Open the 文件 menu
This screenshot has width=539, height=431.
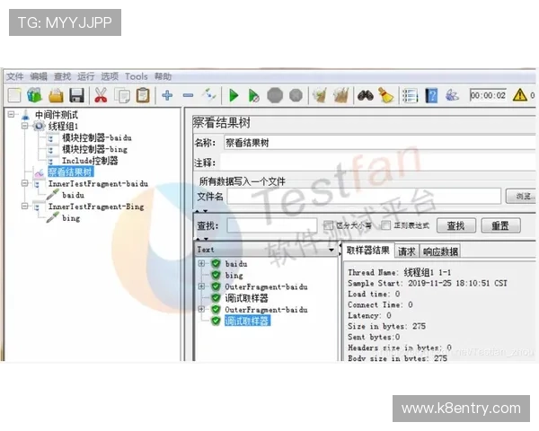coord(14,76)
